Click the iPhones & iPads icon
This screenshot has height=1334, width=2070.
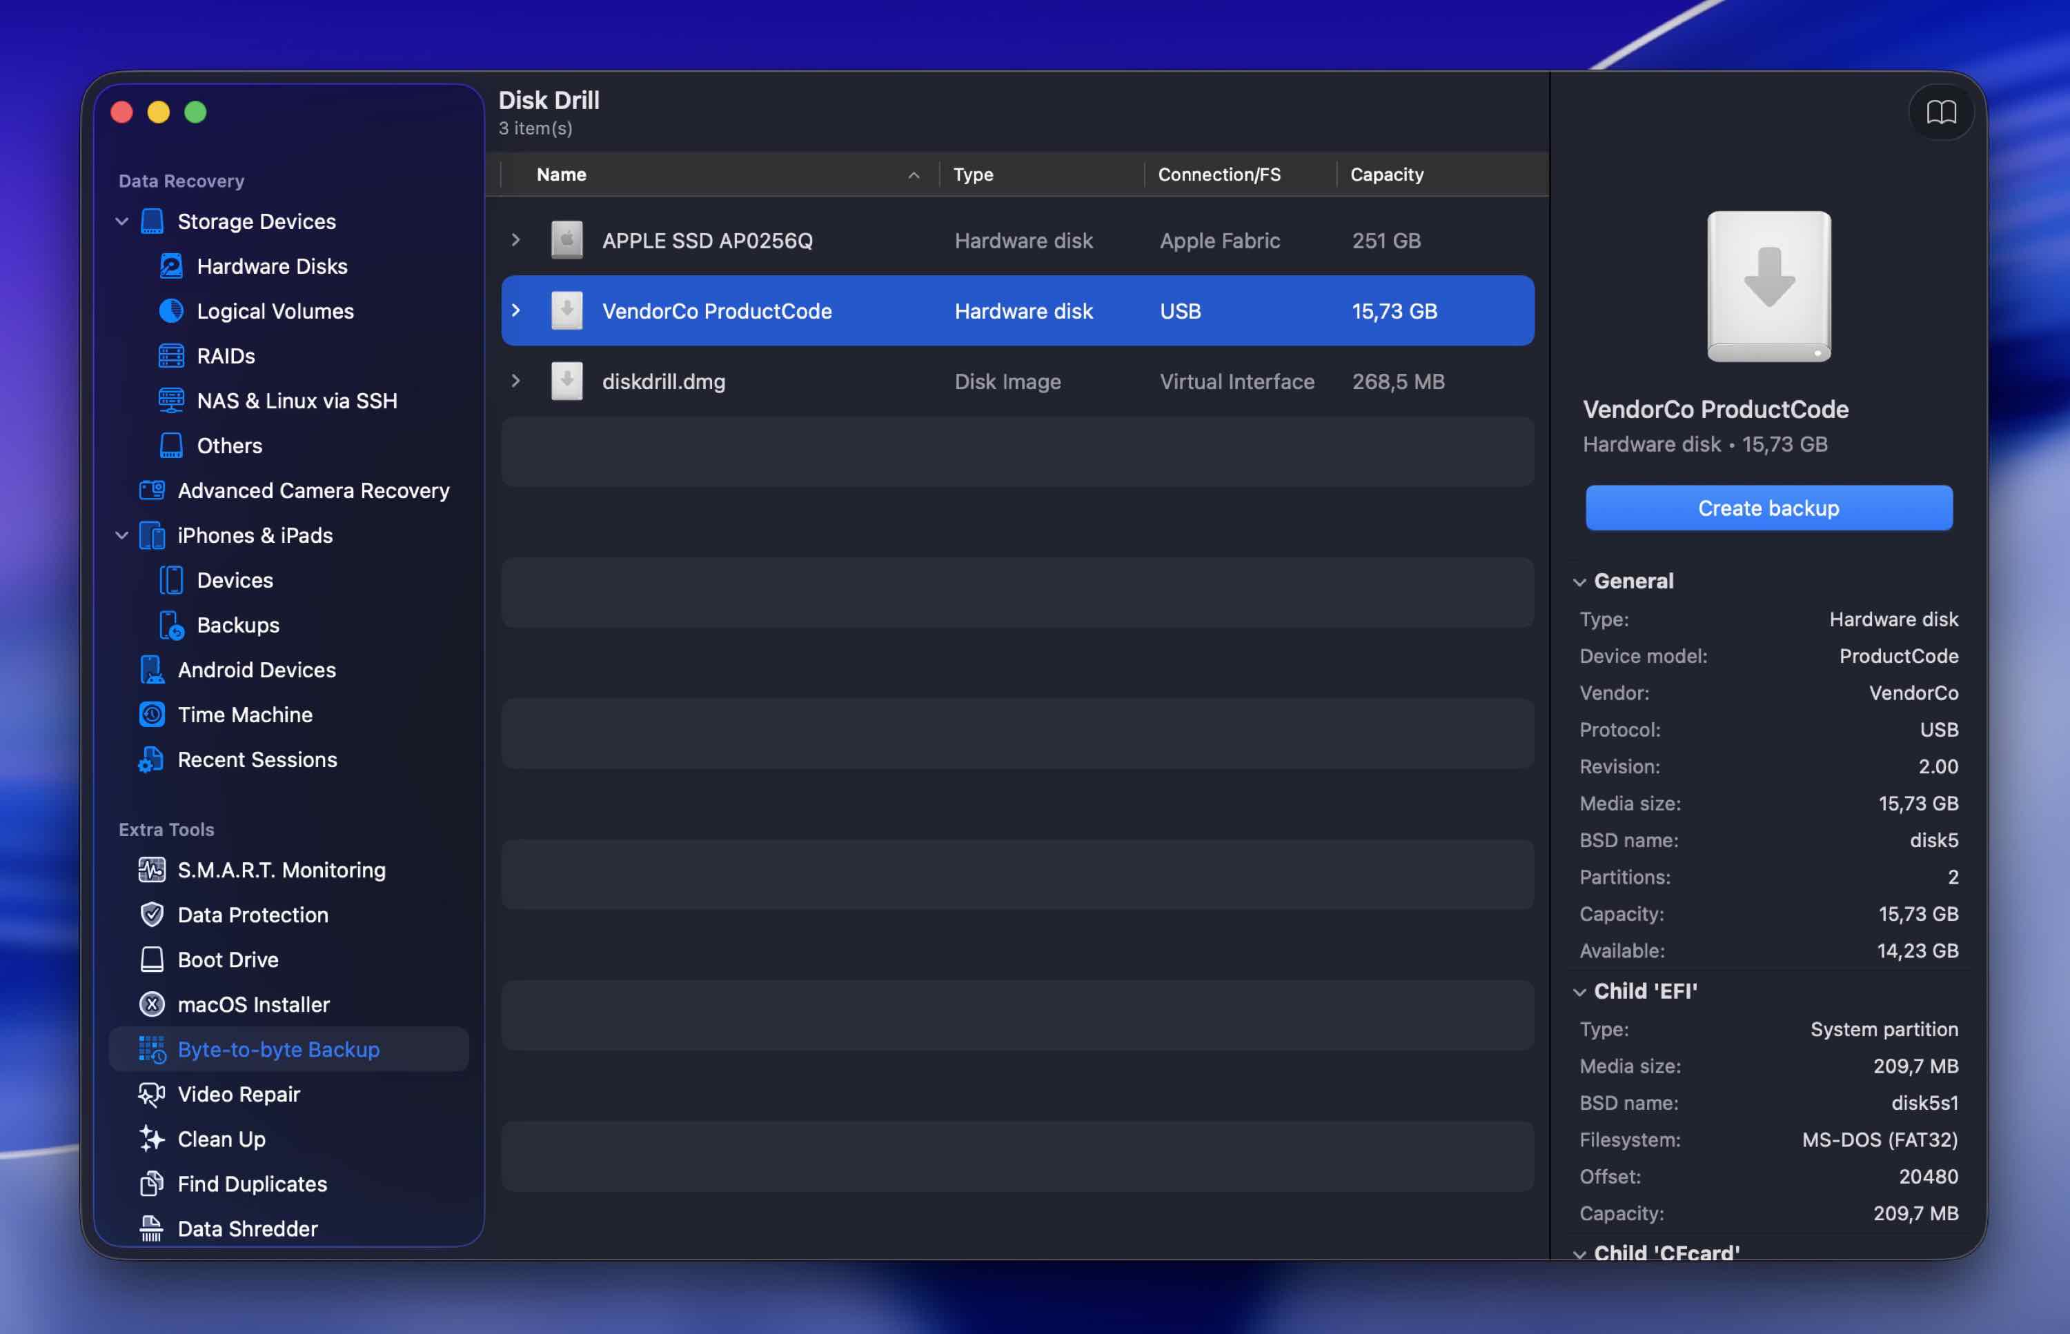pos(152,535)
